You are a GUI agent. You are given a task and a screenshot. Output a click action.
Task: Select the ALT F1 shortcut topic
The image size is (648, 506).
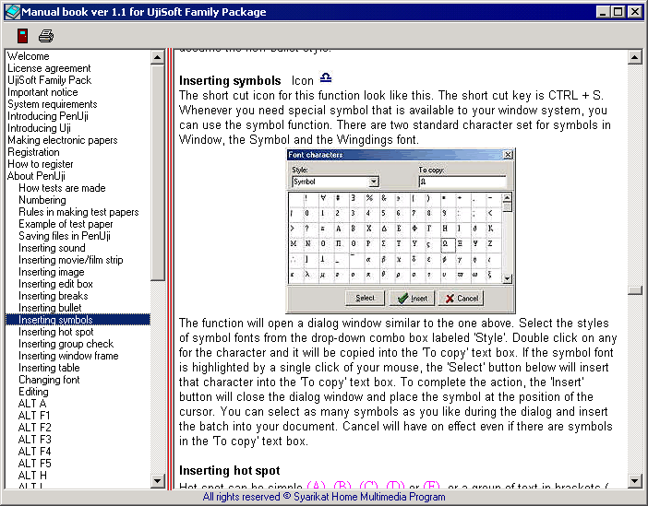tap(34, 416)
